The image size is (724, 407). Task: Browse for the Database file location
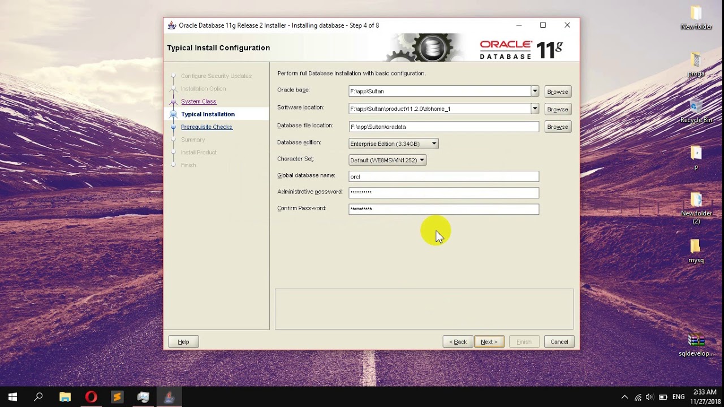[558, 127]
